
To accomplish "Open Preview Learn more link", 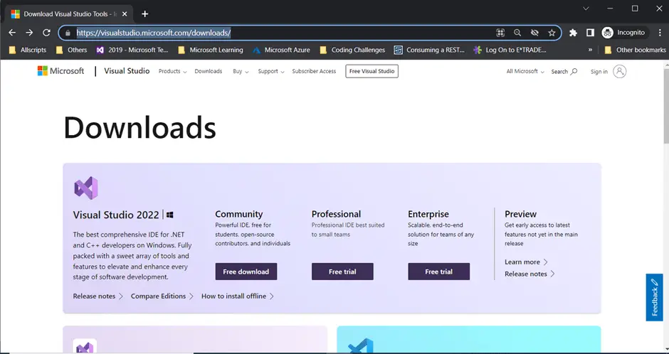I will tap(526, 262).
